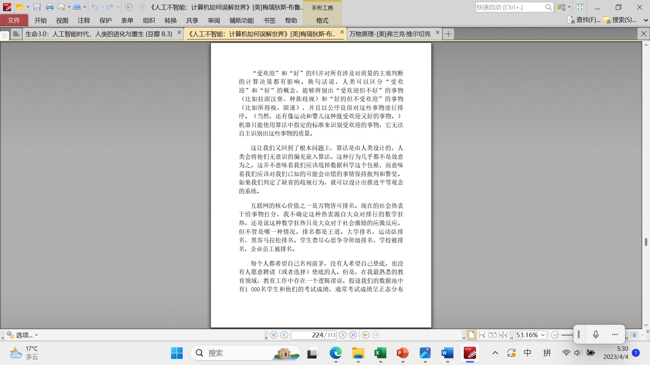This screenshot has height=365, width=650.
Task: Expand the open folder dropdown arrow
Action: [28, 7]
